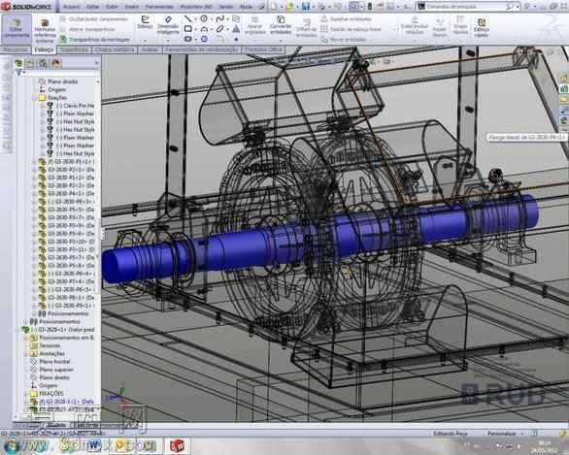Open the DisplayManager tab icon
Image resolution: width=569 pixels, height=455 pixels.
click(55, 63)
